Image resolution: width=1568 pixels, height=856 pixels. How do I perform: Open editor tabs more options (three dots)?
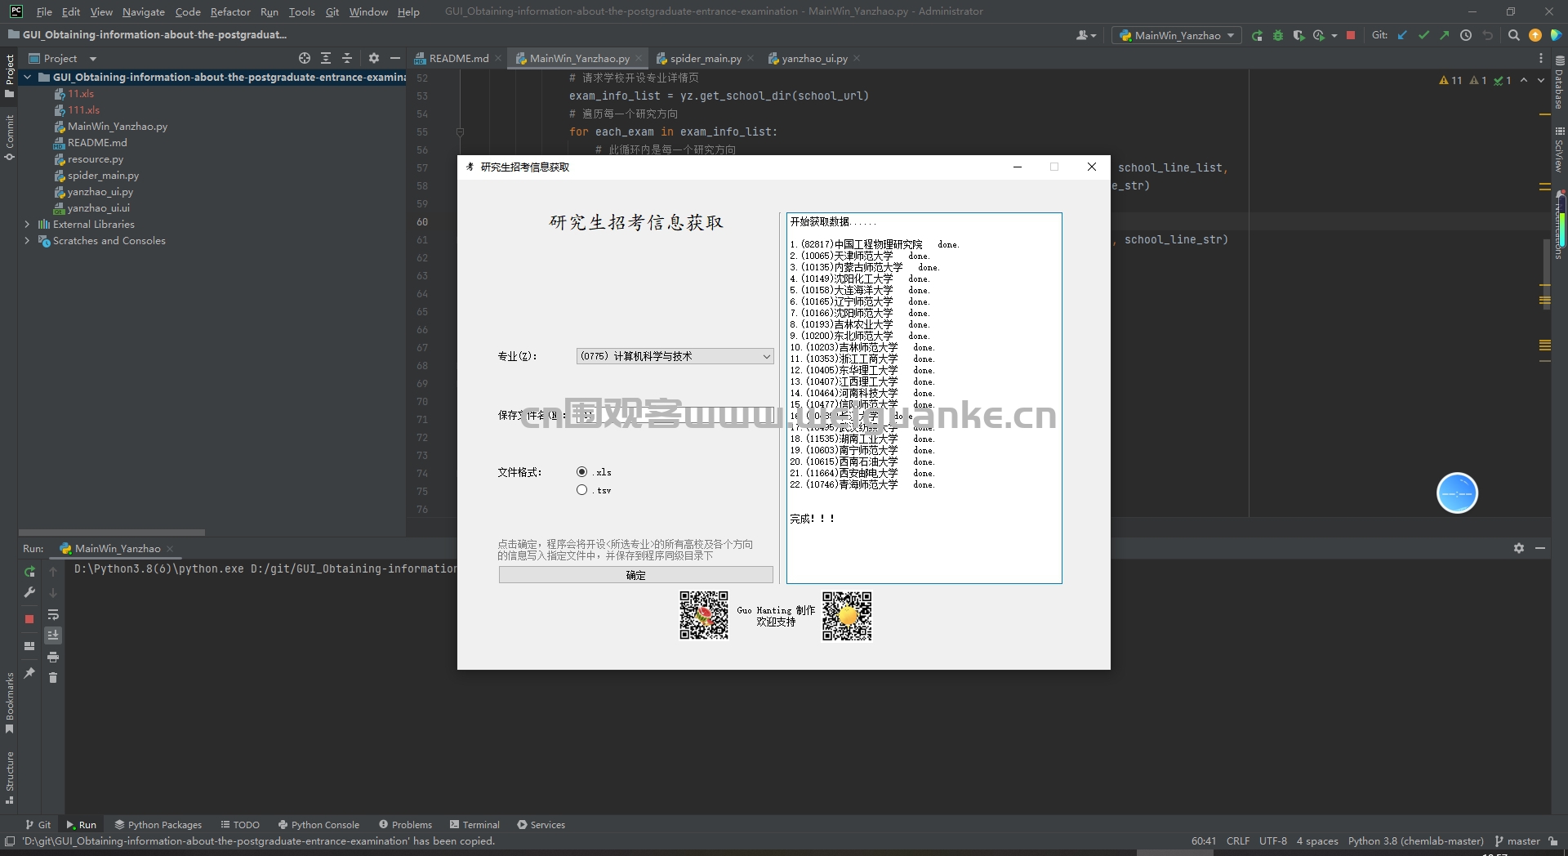1541,58
